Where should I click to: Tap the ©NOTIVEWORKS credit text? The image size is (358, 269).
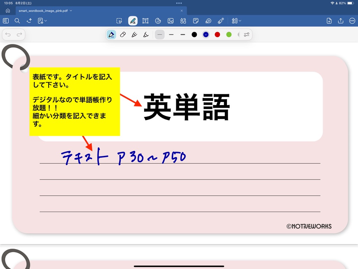[309, 227]
